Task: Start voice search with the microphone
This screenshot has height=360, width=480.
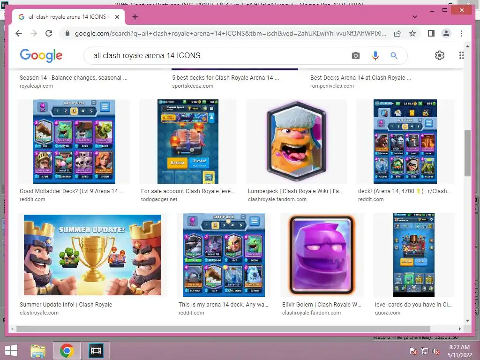Action: click(375, 55)
